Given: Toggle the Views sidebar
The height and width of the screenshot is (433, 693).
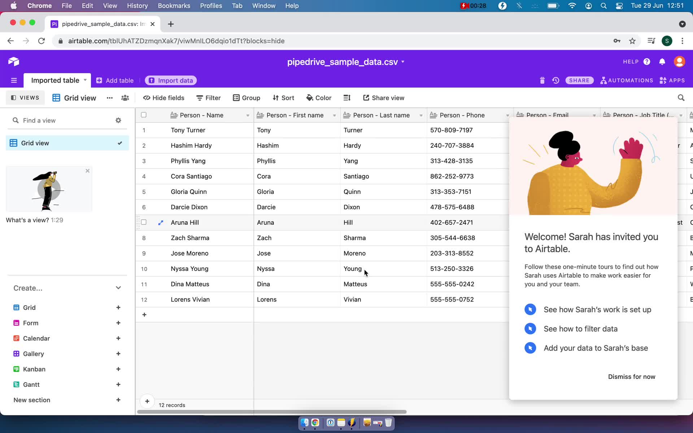Looking at the screenshot, I should coord(25,98).
